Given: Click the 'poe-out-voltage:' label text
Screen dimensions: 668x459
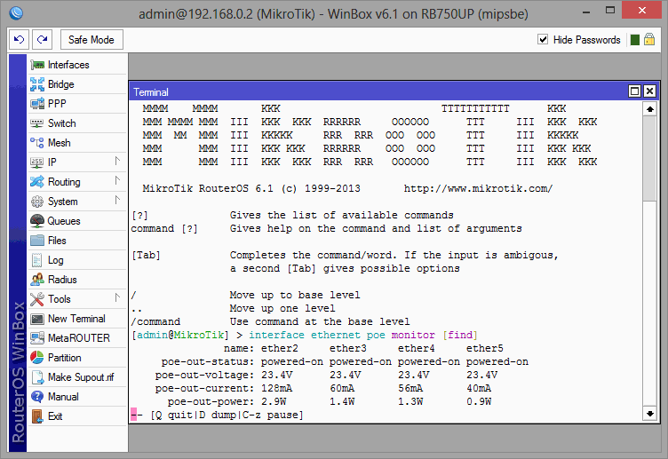Looking at the screenshot, I should tap(204, 376).
